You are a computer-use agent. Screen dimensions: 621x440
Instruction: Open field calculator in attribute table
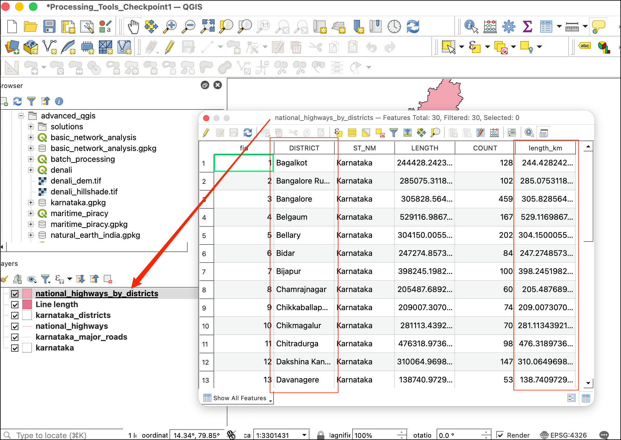click(x=494, y=133)
